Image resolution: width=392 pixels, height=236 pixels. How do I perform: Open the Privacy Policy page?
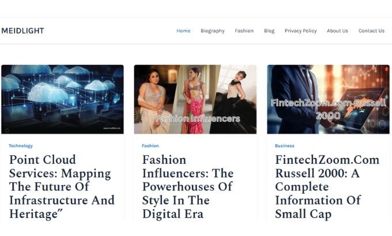tap(300, 31)
